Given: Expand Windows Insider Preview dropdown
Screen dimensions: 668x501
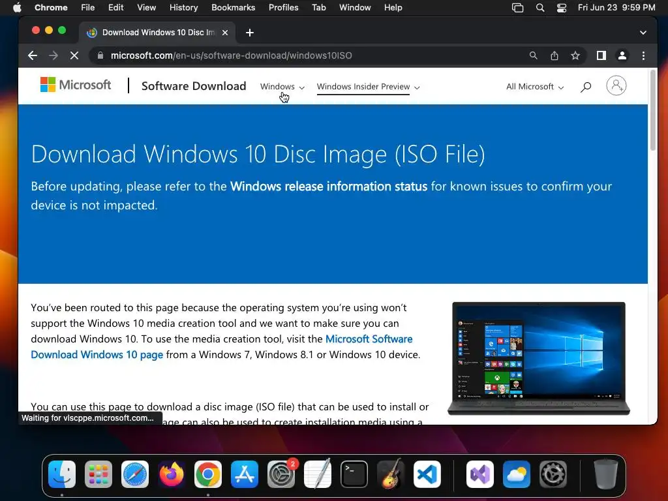Looking at the screenshot, I should click(x=368, y=87).
